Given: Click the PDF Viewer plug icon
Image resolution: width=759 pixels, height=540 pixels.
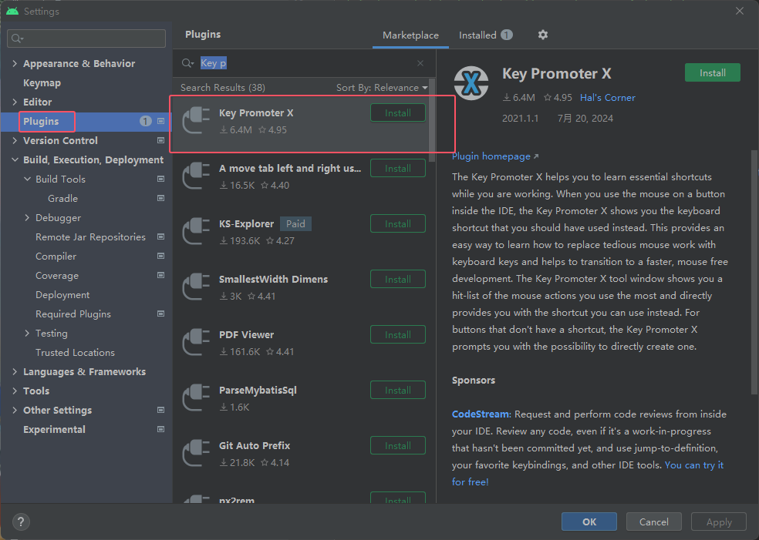Looking at the screenshot, I should [x=196, y=342].
